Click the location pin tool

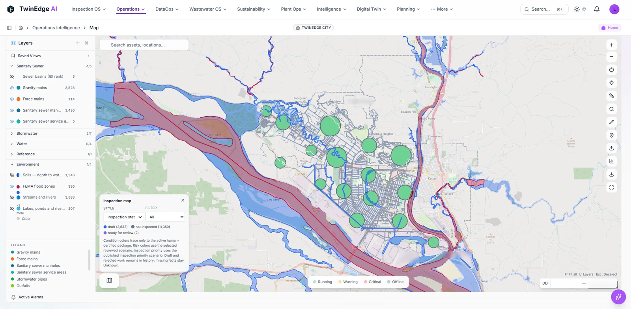pyautogui.click(x=611, y=135)
